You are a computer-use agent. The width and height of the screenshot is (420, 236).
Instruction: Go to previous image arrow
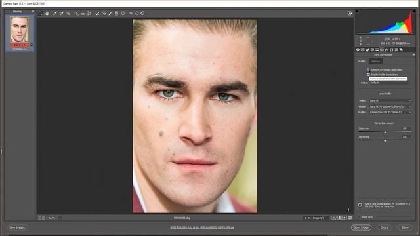click(x=305, y=218)
